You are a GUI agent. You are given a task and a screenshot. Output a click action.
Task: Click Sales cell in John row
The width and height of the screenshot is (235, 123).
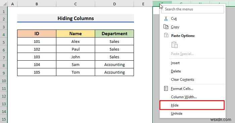(x=114, y=57)
